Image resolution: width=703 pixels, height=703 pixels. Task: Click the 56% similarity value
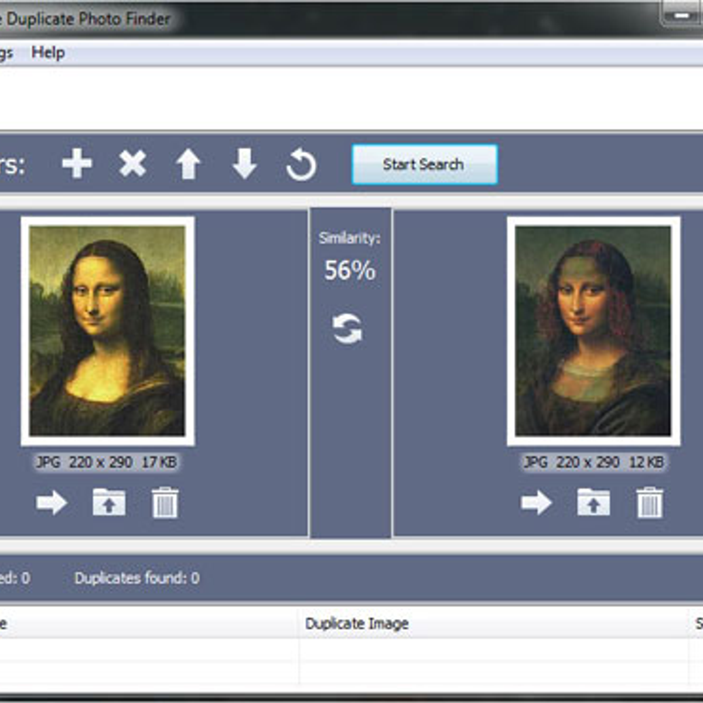[350, 271]
